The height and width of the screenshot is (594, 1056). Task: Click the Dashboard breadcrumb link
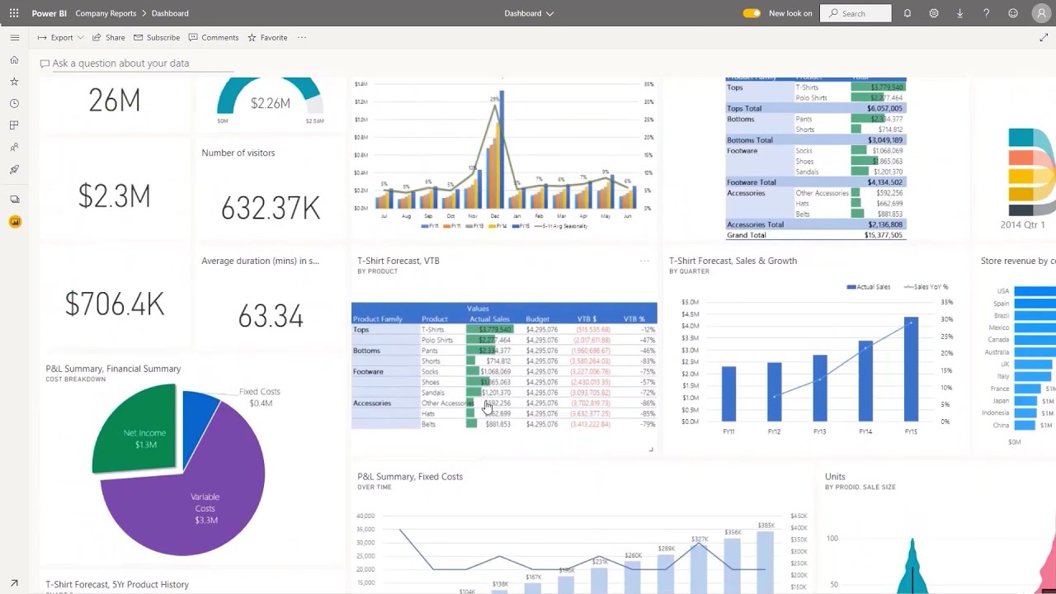coord(170,13)
